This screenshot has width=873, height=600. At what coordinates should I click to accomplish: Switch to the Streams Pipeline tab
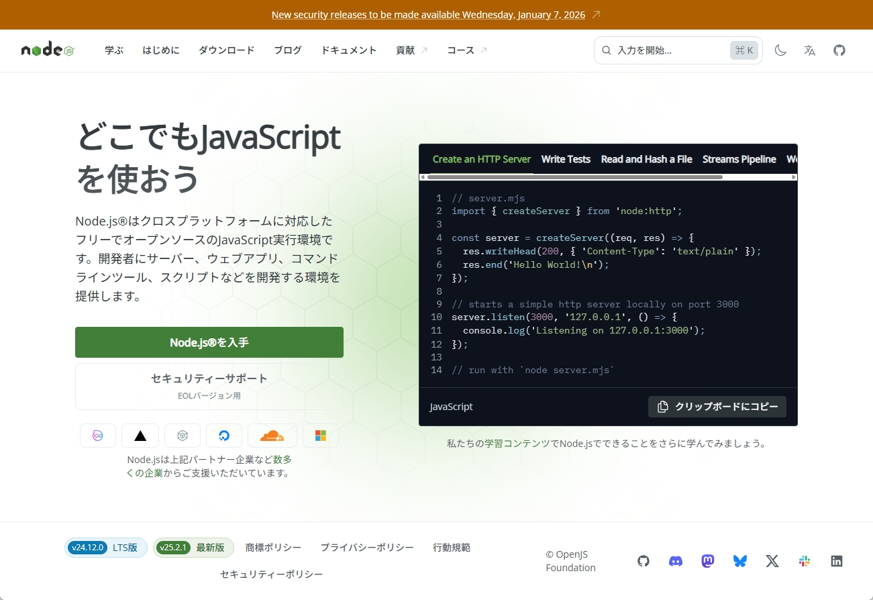click(739, 159)
